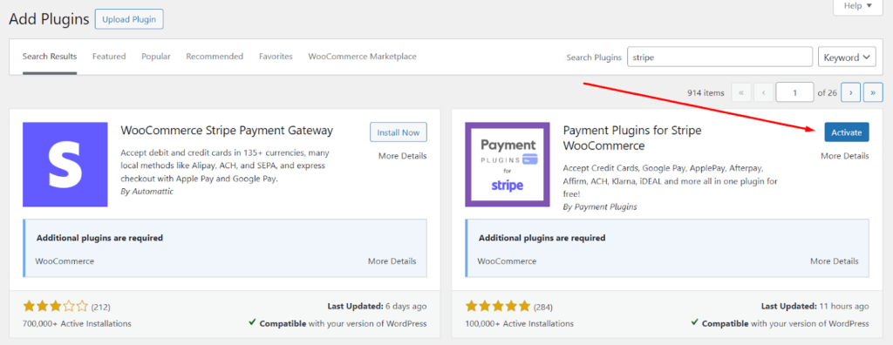Go to the first page of results
The height and width of the screenshot is (345, 893).
(741, 92)
